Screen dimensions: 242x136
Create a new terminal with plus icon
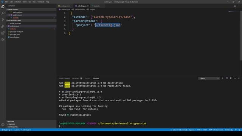coord(223,78)
